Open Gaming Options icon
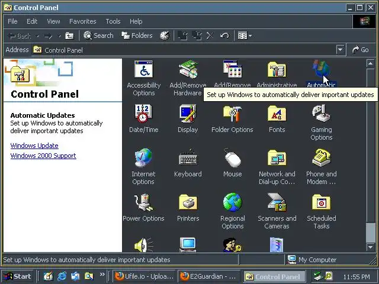The height and width of the screenshot is (284, 379). (x=321, y=114)
